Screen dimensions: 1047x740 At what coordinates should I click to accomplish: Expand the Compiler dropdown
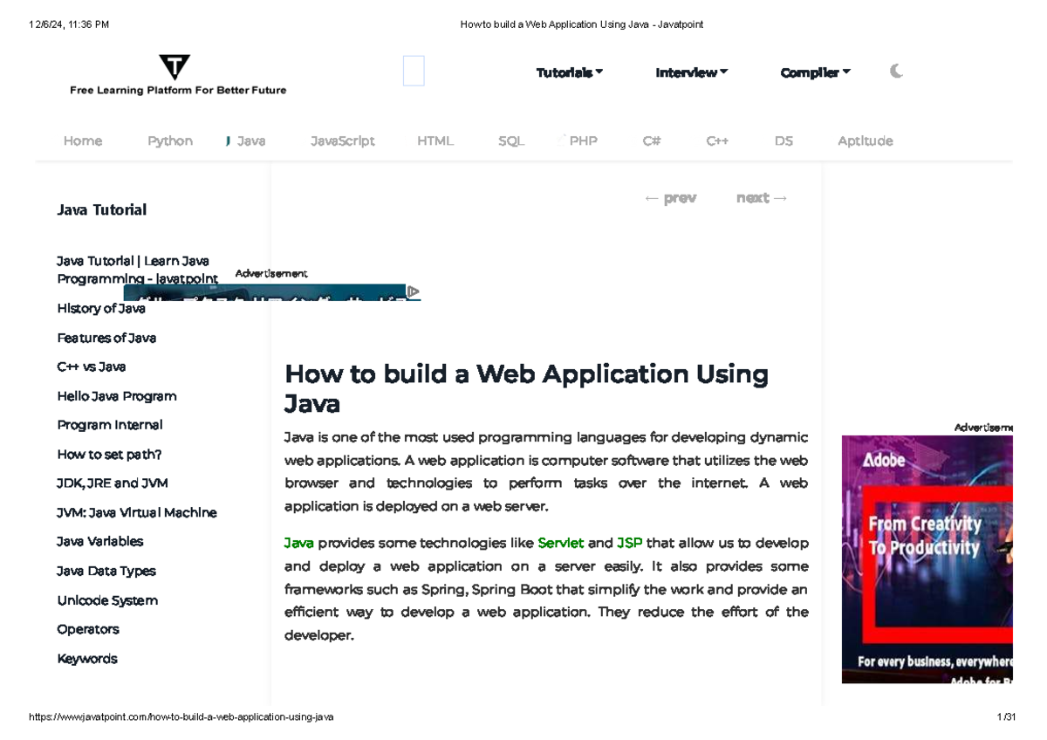point(815,72)
